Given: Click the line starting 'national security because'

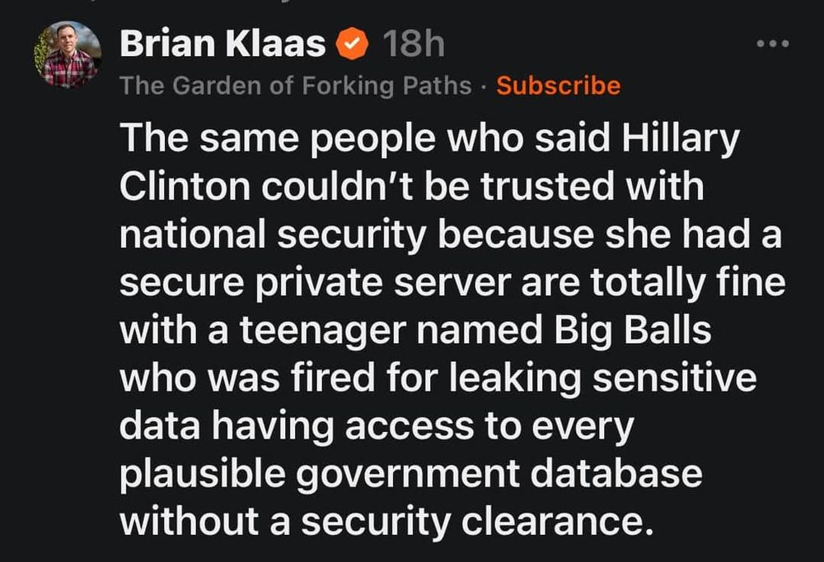Looking at the screenshot, I should (451, 235).
